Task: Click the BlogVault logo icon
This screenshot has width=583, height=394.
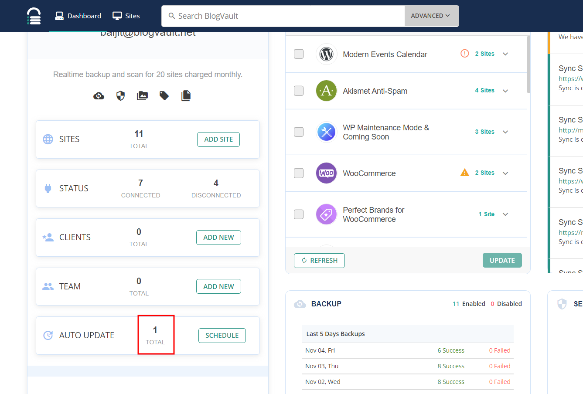Action: point(34,16)
